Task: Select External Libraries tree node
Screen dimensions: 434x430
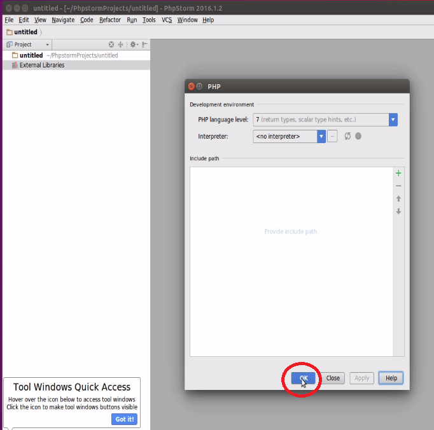Action: coord(76,65)
